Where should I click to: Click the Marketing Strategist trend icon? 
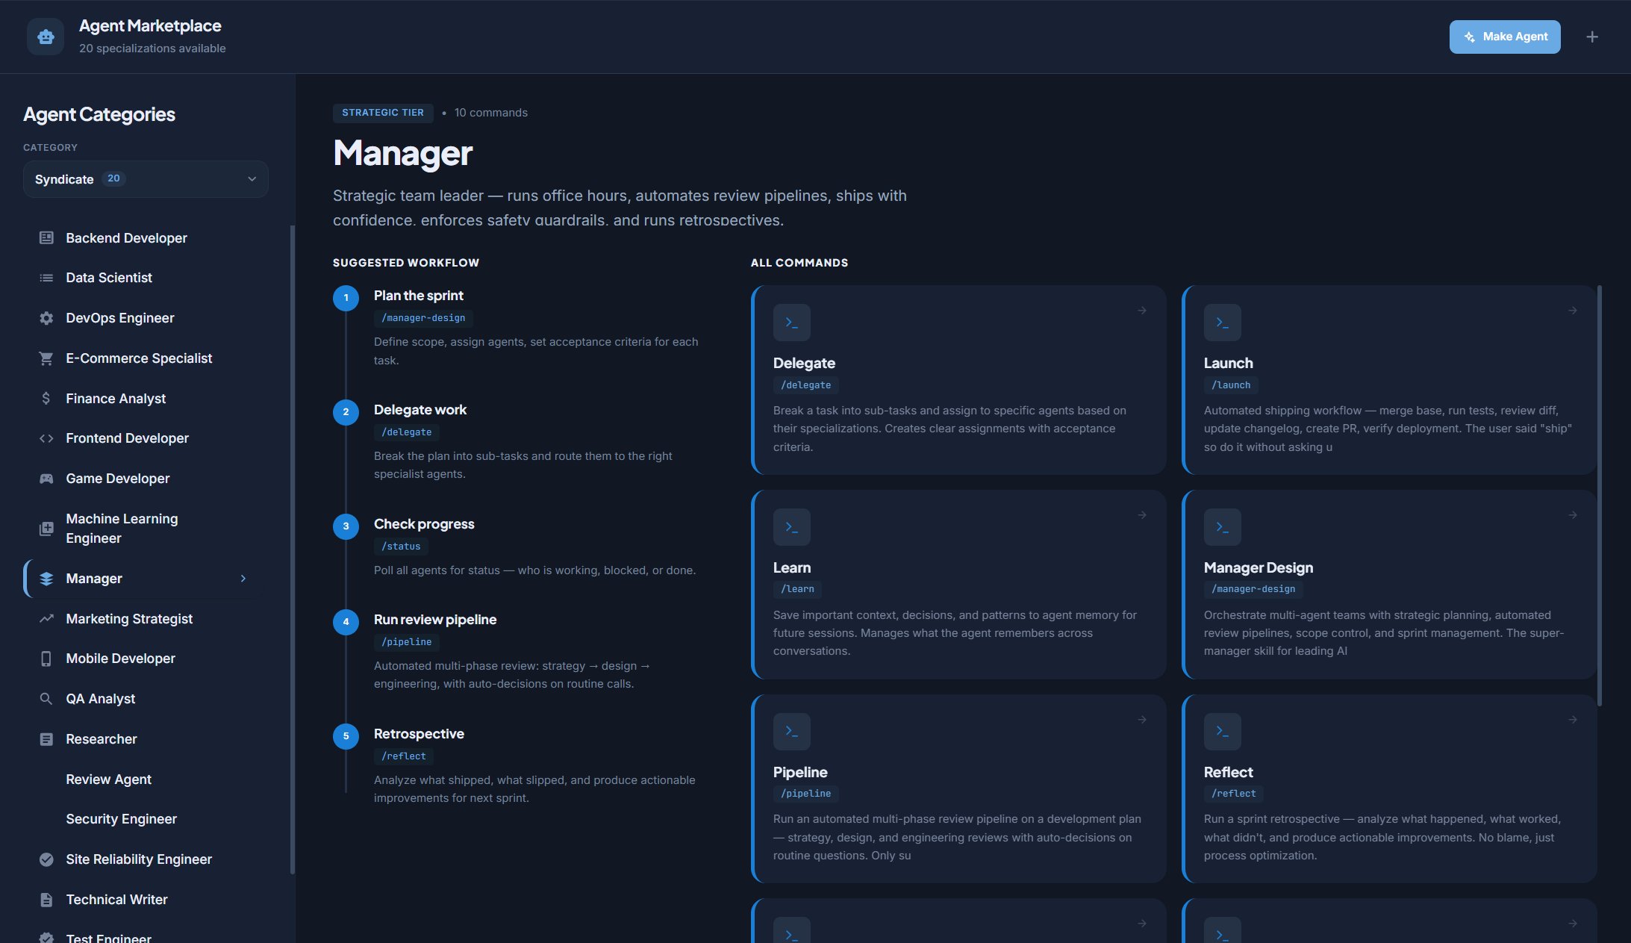(46, 618)
